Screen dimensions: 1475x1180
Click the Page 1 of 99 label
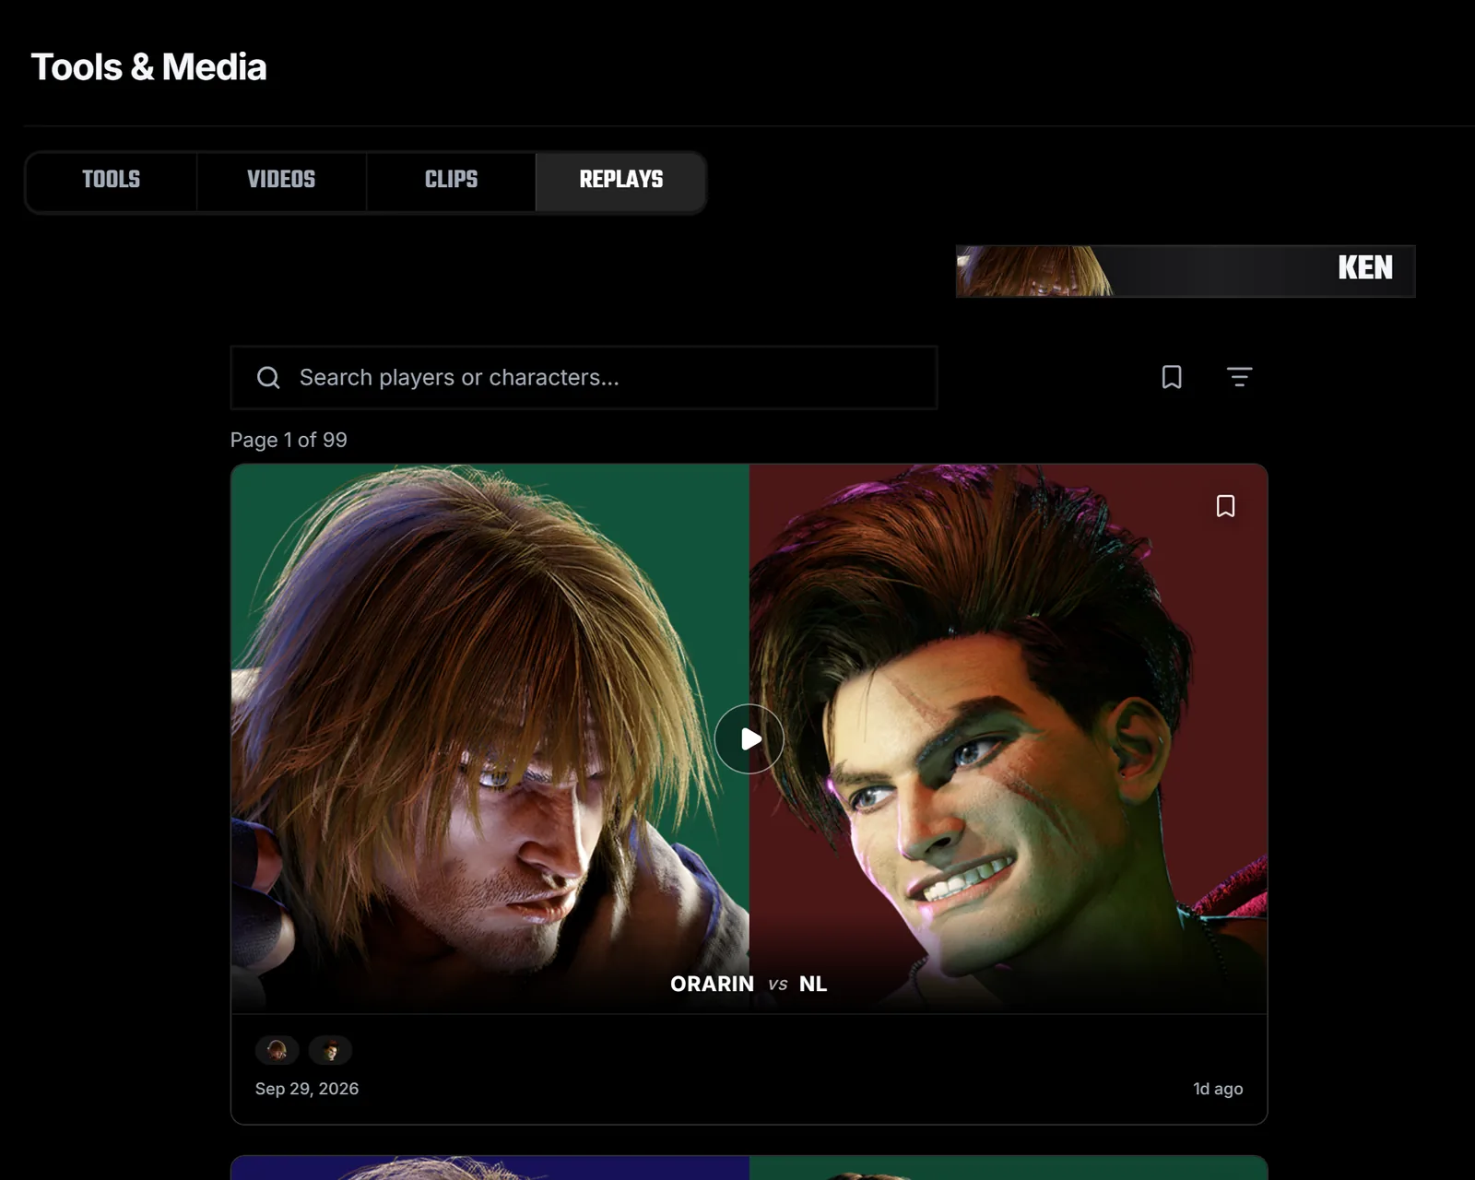click(289, 440)
